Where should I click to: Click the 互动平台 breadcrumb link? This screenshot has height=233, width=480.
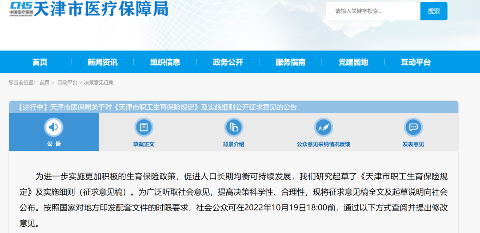click(x=68, y=83)
